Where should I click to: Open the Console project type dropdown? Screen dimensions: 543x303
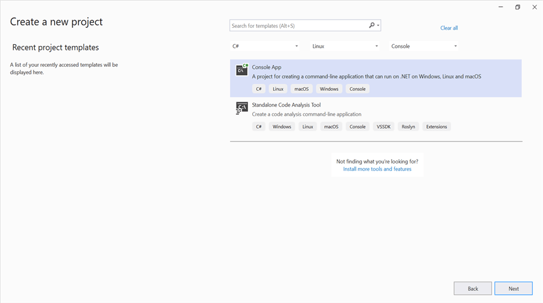click(x=424, y=46)
